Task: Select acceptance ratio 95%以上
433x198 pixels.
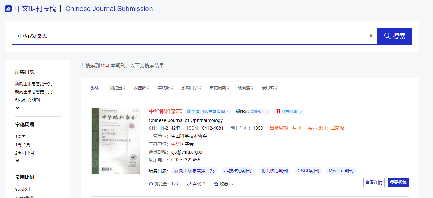Action: coord(23,189)
